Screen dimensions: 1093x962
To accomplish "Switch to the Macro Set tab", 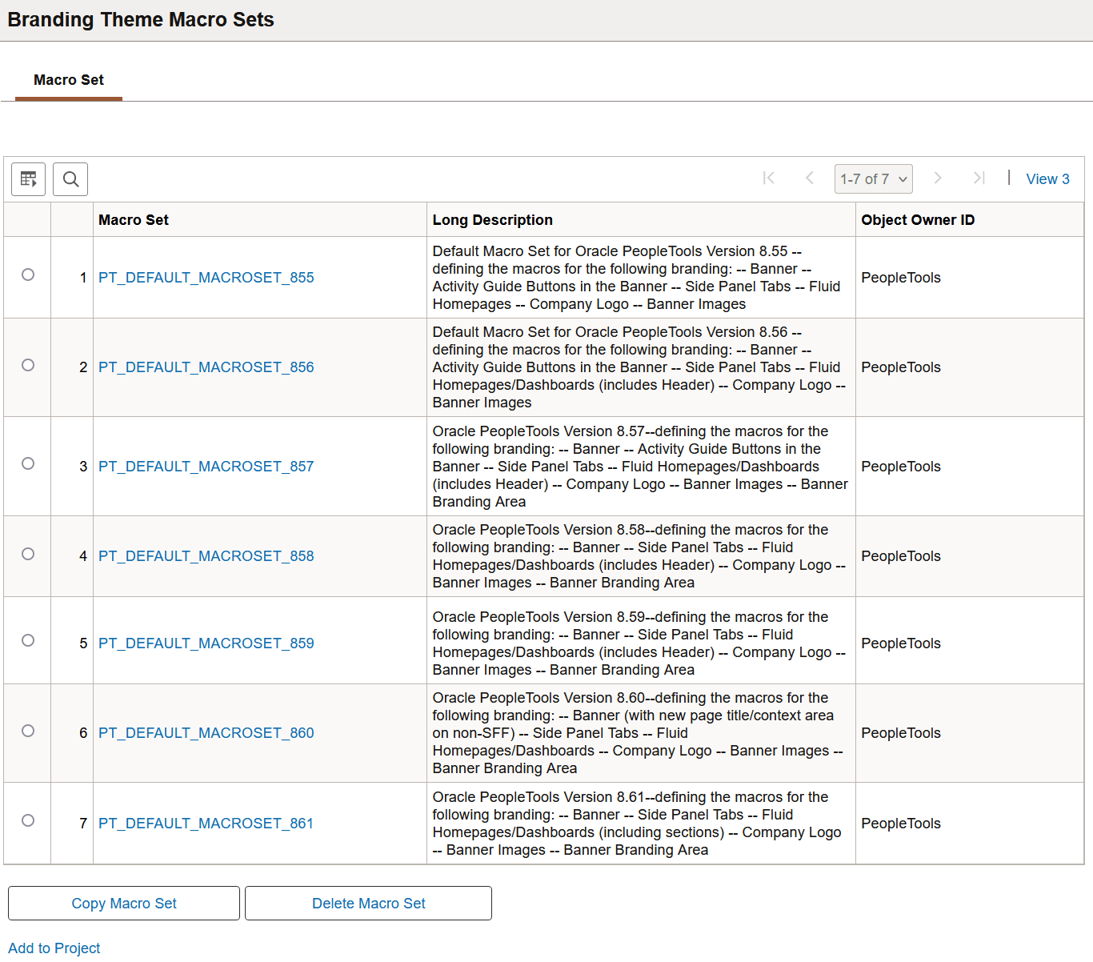I will [x=69, y=80].
